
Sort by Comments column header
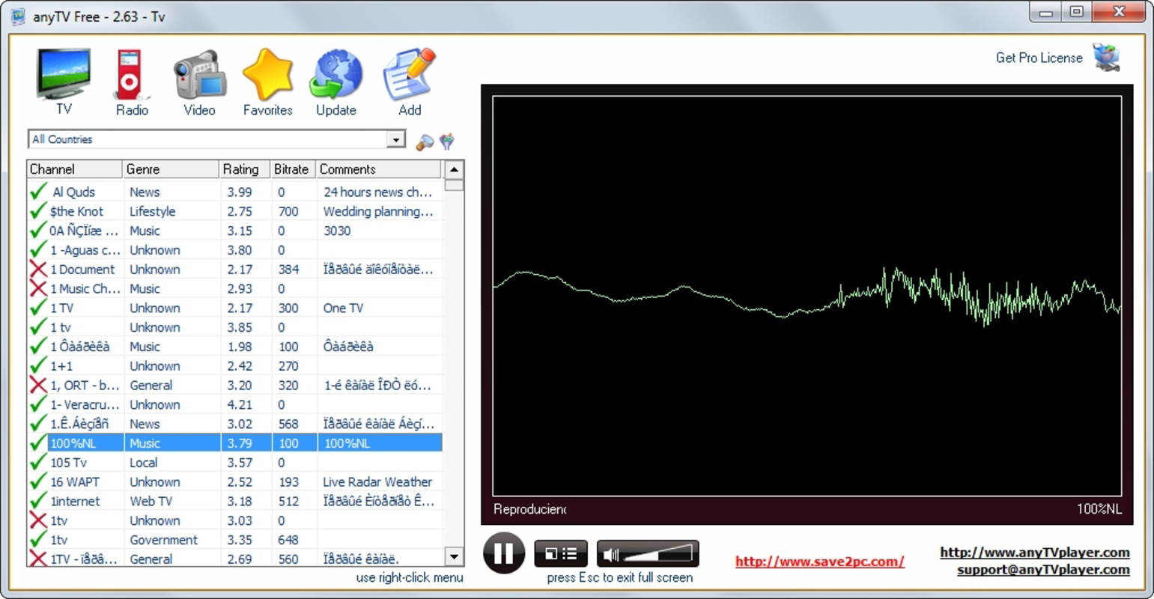(379, 169)
